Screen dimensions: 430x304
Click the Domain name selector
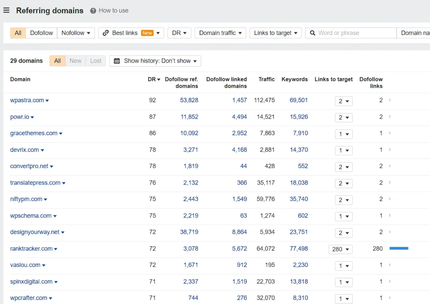pyautogui.click(x=413, y=33)
